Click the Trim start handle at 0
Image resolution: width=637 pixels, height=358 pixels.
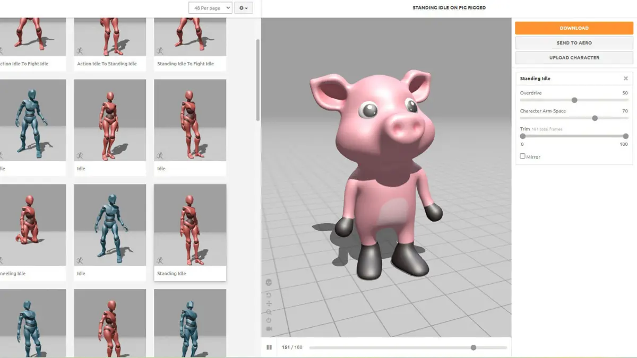point(523,136)
